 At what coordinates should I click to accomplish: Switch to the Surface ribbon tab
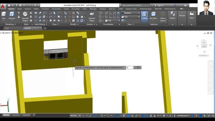[28, 9]
